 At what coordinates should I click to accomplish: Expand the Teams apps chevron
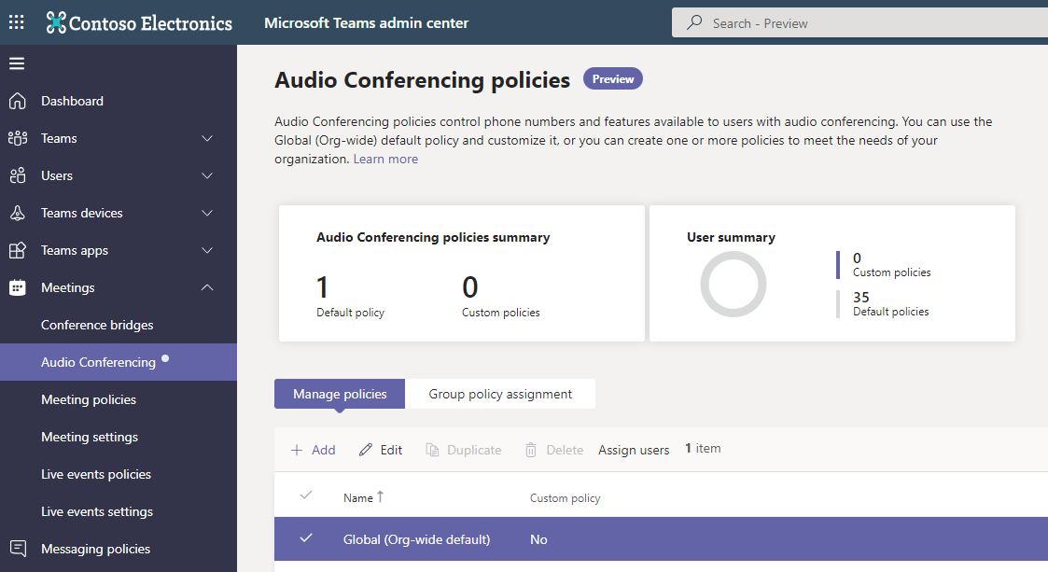[207, 251]
